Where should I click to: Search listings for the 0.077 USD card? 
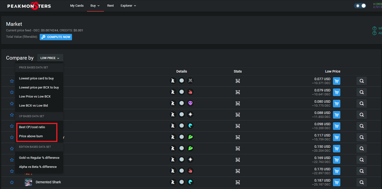361,81
